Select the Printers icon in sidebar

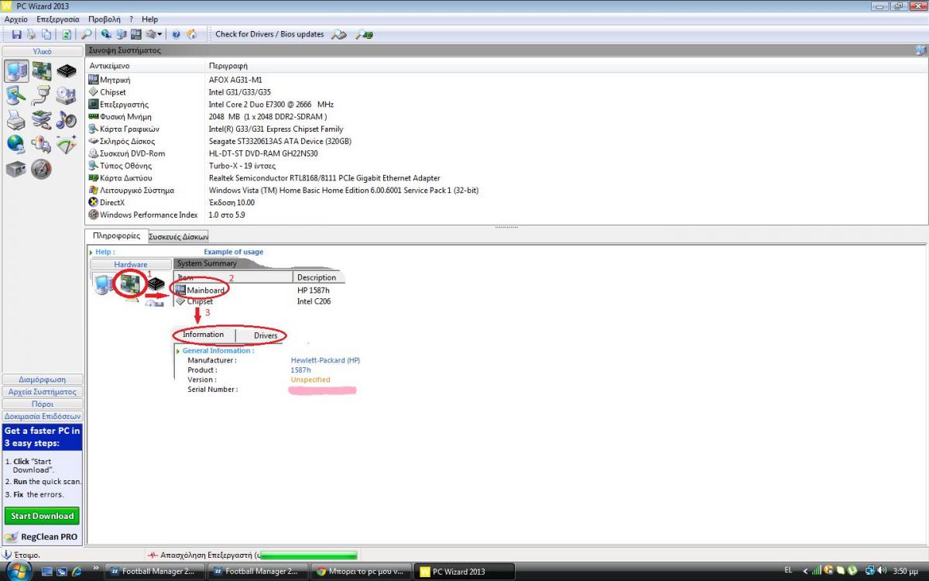(17, 120)
